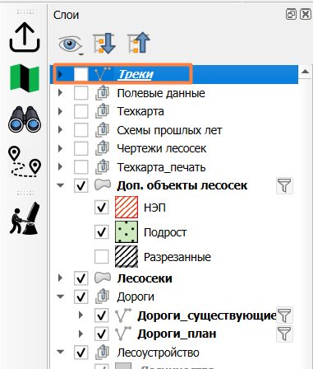Uncheck the Подрост category
This screenshot has height=369, width=313.
(x=102, y=232)
